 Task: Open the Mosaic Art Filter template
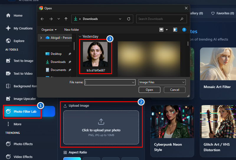click(x=218, y=74)
